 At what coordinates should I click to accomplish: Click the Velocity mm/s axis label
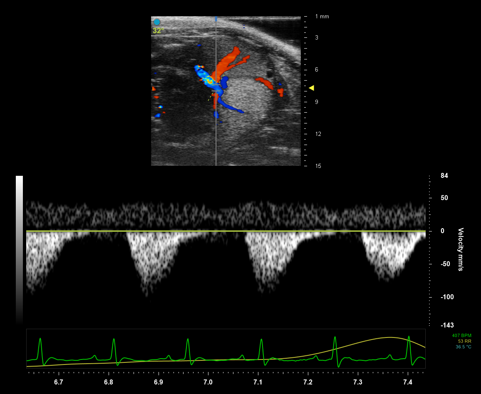tap(461, 249)
